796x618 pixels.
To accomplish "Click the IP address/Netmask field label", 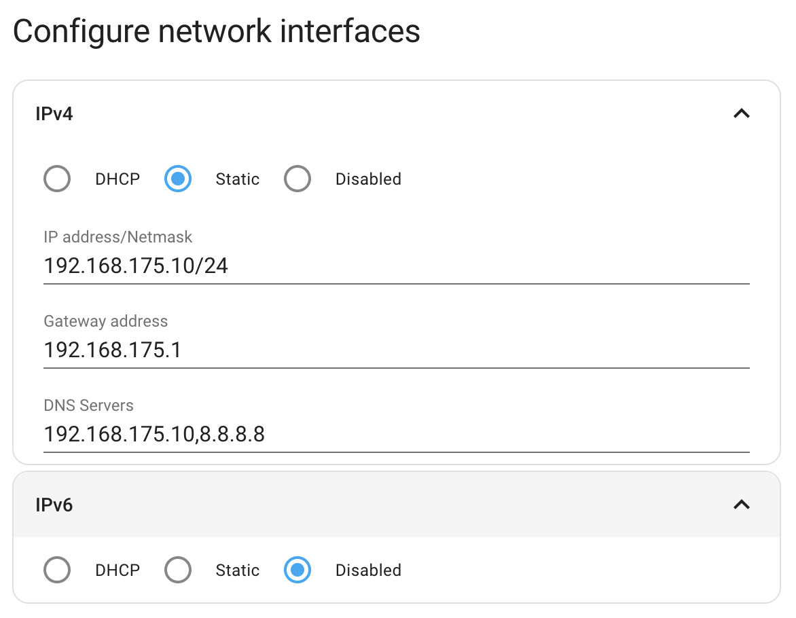I will pos(117,237).
